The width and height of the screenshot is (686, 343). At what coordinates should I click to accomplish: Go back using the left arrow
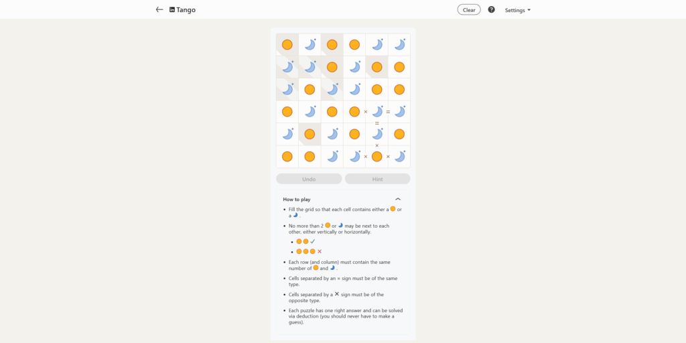point(159,10)
